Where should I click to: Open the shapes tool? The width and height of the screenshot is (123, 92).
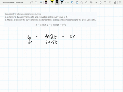[72, 2]
